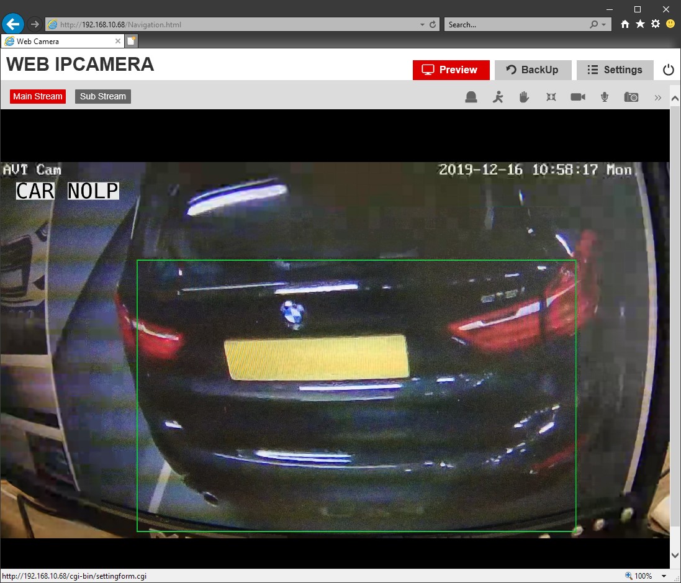
Task: Open the address bar history dropdown
Action: click(x=422, y=25)
